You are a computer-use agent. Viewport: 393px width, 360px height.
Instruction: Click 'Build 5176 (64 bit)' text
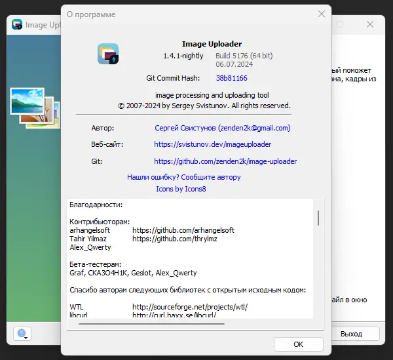[x=244, y=56]
